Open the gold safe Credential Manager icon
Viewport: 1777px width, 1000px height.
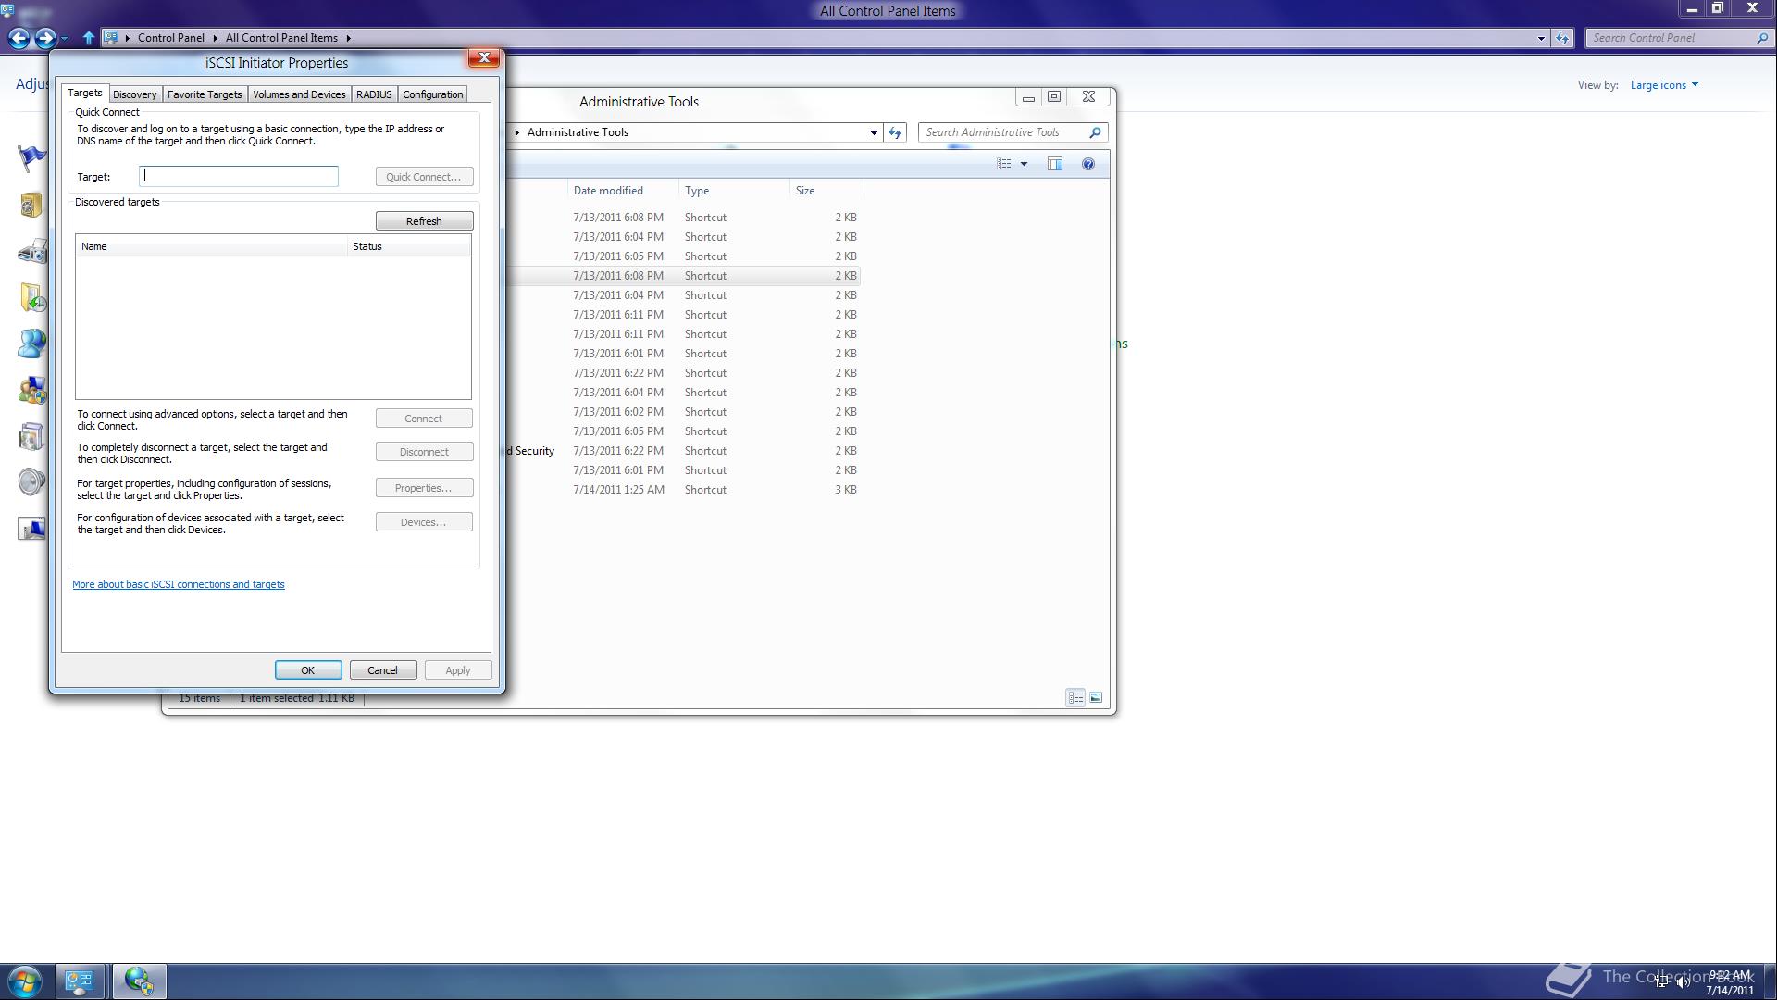tap(31, 205)
